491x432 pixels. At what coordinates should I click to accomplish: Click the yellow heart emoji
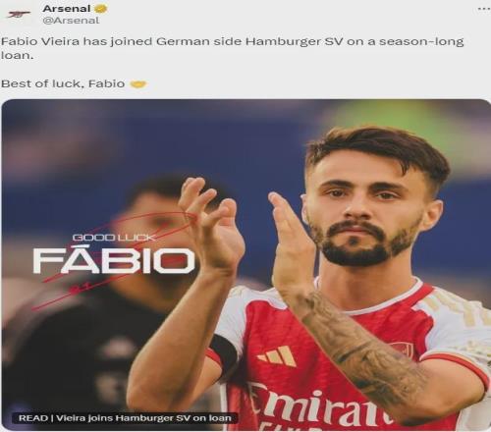(x=138, y=84)
